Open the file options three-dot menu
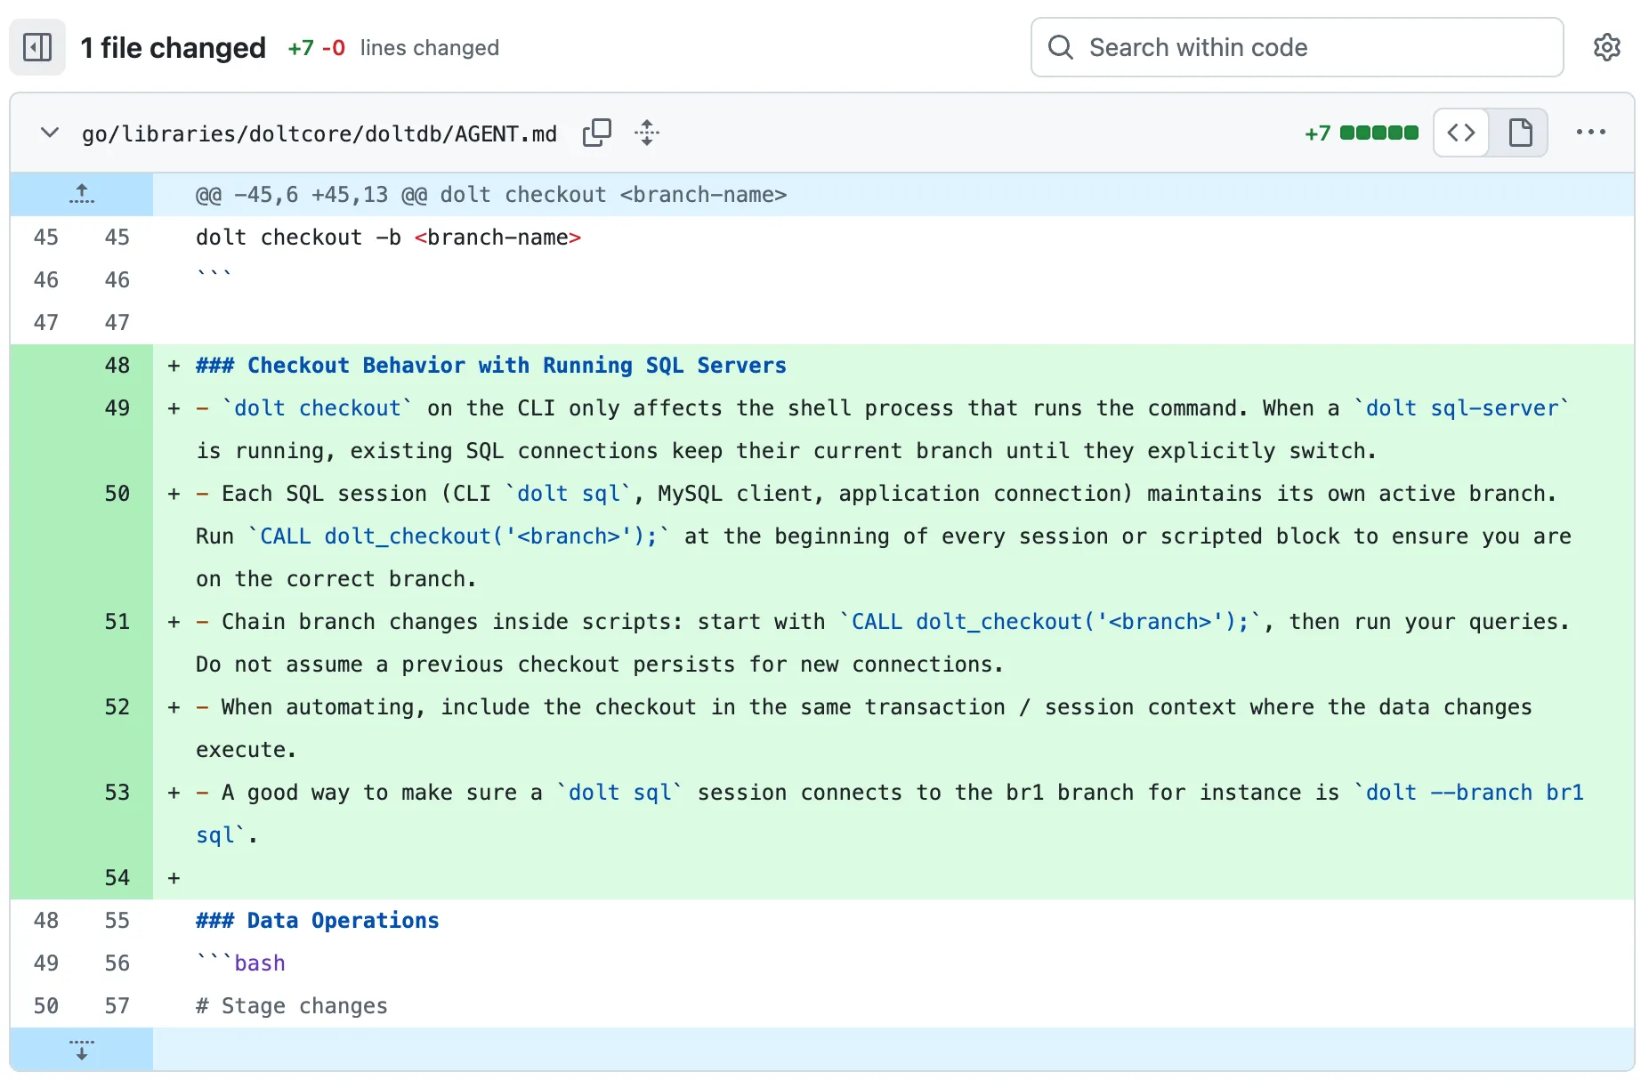 (1590, 133)
